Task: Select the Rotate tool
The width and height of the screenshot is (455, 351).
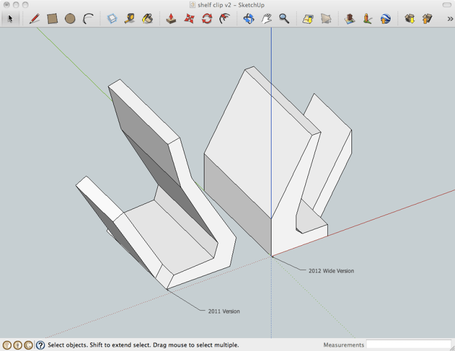Action: coord(207,19)
